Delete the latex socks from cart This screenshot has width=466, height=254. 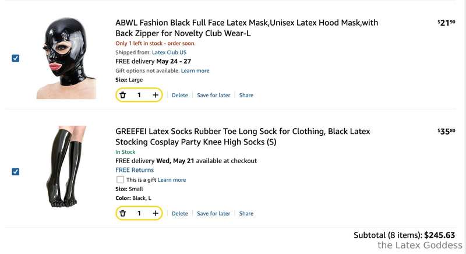(180, 214)
